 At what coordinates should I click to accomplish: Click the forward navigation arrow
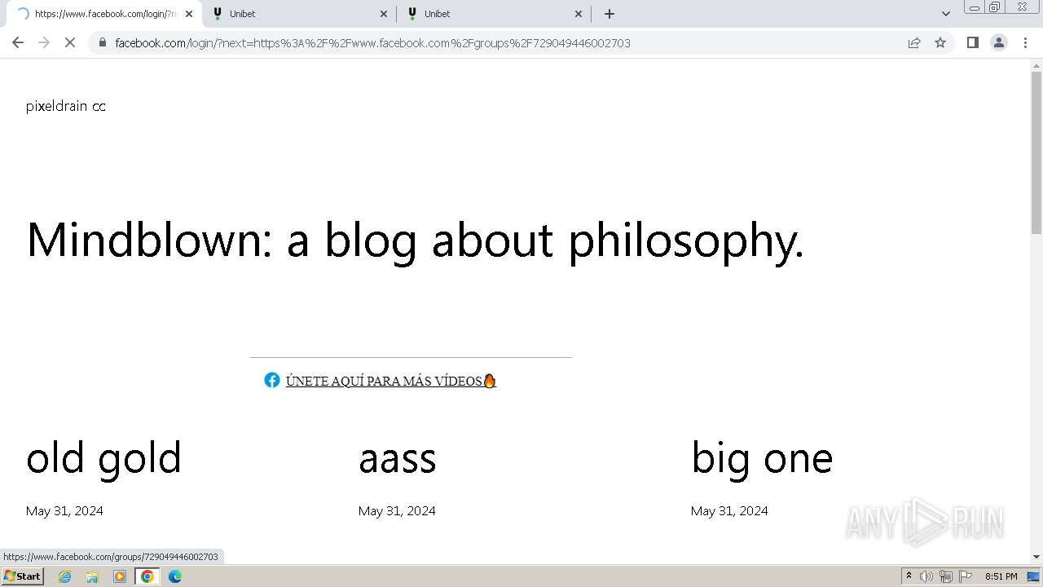point(44,42)
